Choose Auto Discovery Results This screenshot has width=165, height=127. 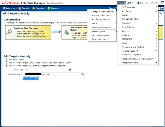101,15
